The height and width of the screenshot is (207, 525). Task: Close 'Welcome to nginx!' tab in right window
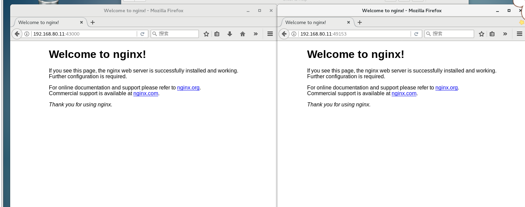pyautogui.click(x=349, y=22)
